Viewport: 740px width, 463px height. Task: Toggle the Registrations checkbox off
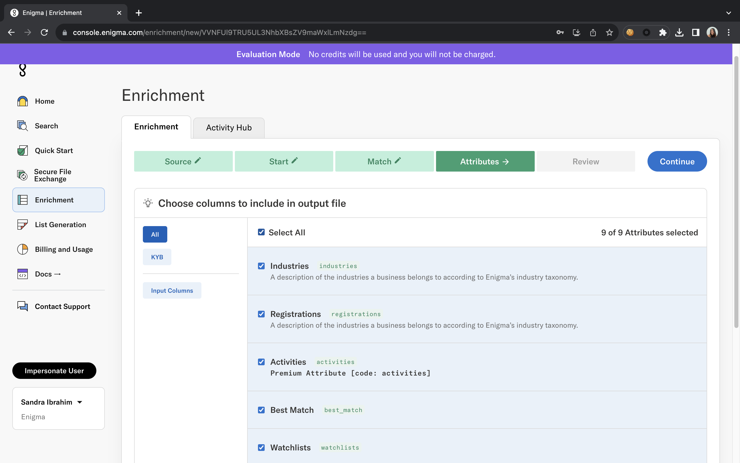pyautogui.click(x=261, y=314)
